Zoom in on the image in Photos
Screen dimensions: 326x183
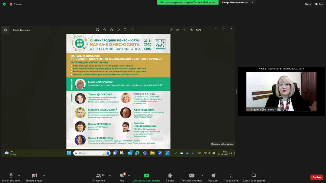pos(192,30)
